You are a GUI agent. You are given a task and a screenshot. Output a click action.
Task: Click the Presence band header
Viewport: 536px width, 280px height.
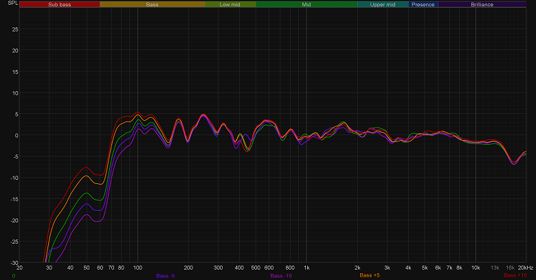click(423, 4)
